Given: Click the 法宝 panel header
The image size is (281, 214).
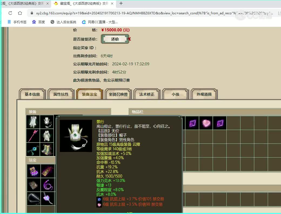Looking at the screenshot, I should 41,160.
